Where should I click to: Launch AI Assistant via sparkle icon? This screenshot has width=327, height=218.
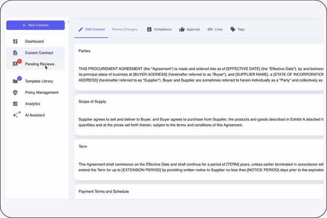[15, 115]
